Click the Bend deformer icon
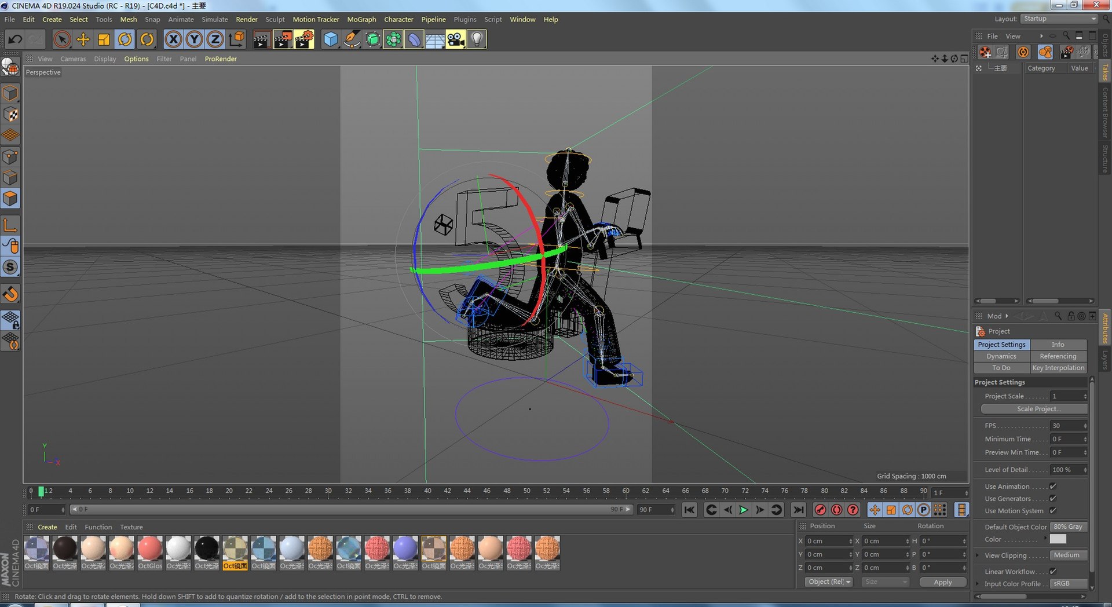 [x=414, y=39]
